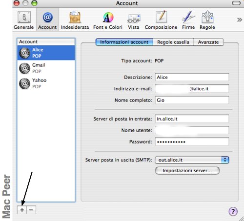The width and height of the screenshot is (244, 221).
Task: Open the Vista viewing preferences
Action: coord(134,20)
